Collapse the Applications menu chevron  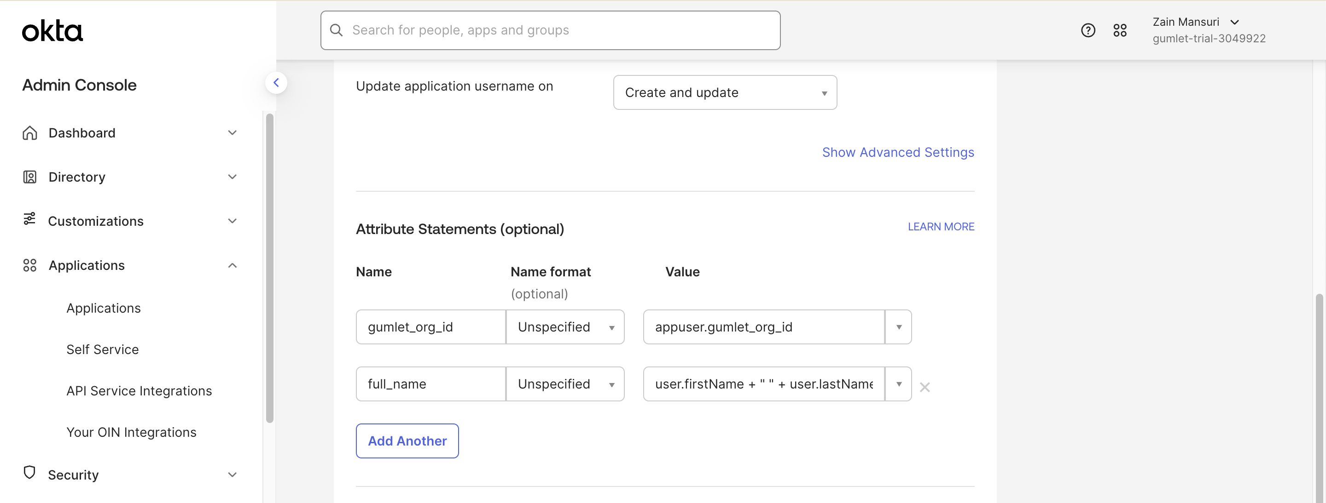(232, 265)
